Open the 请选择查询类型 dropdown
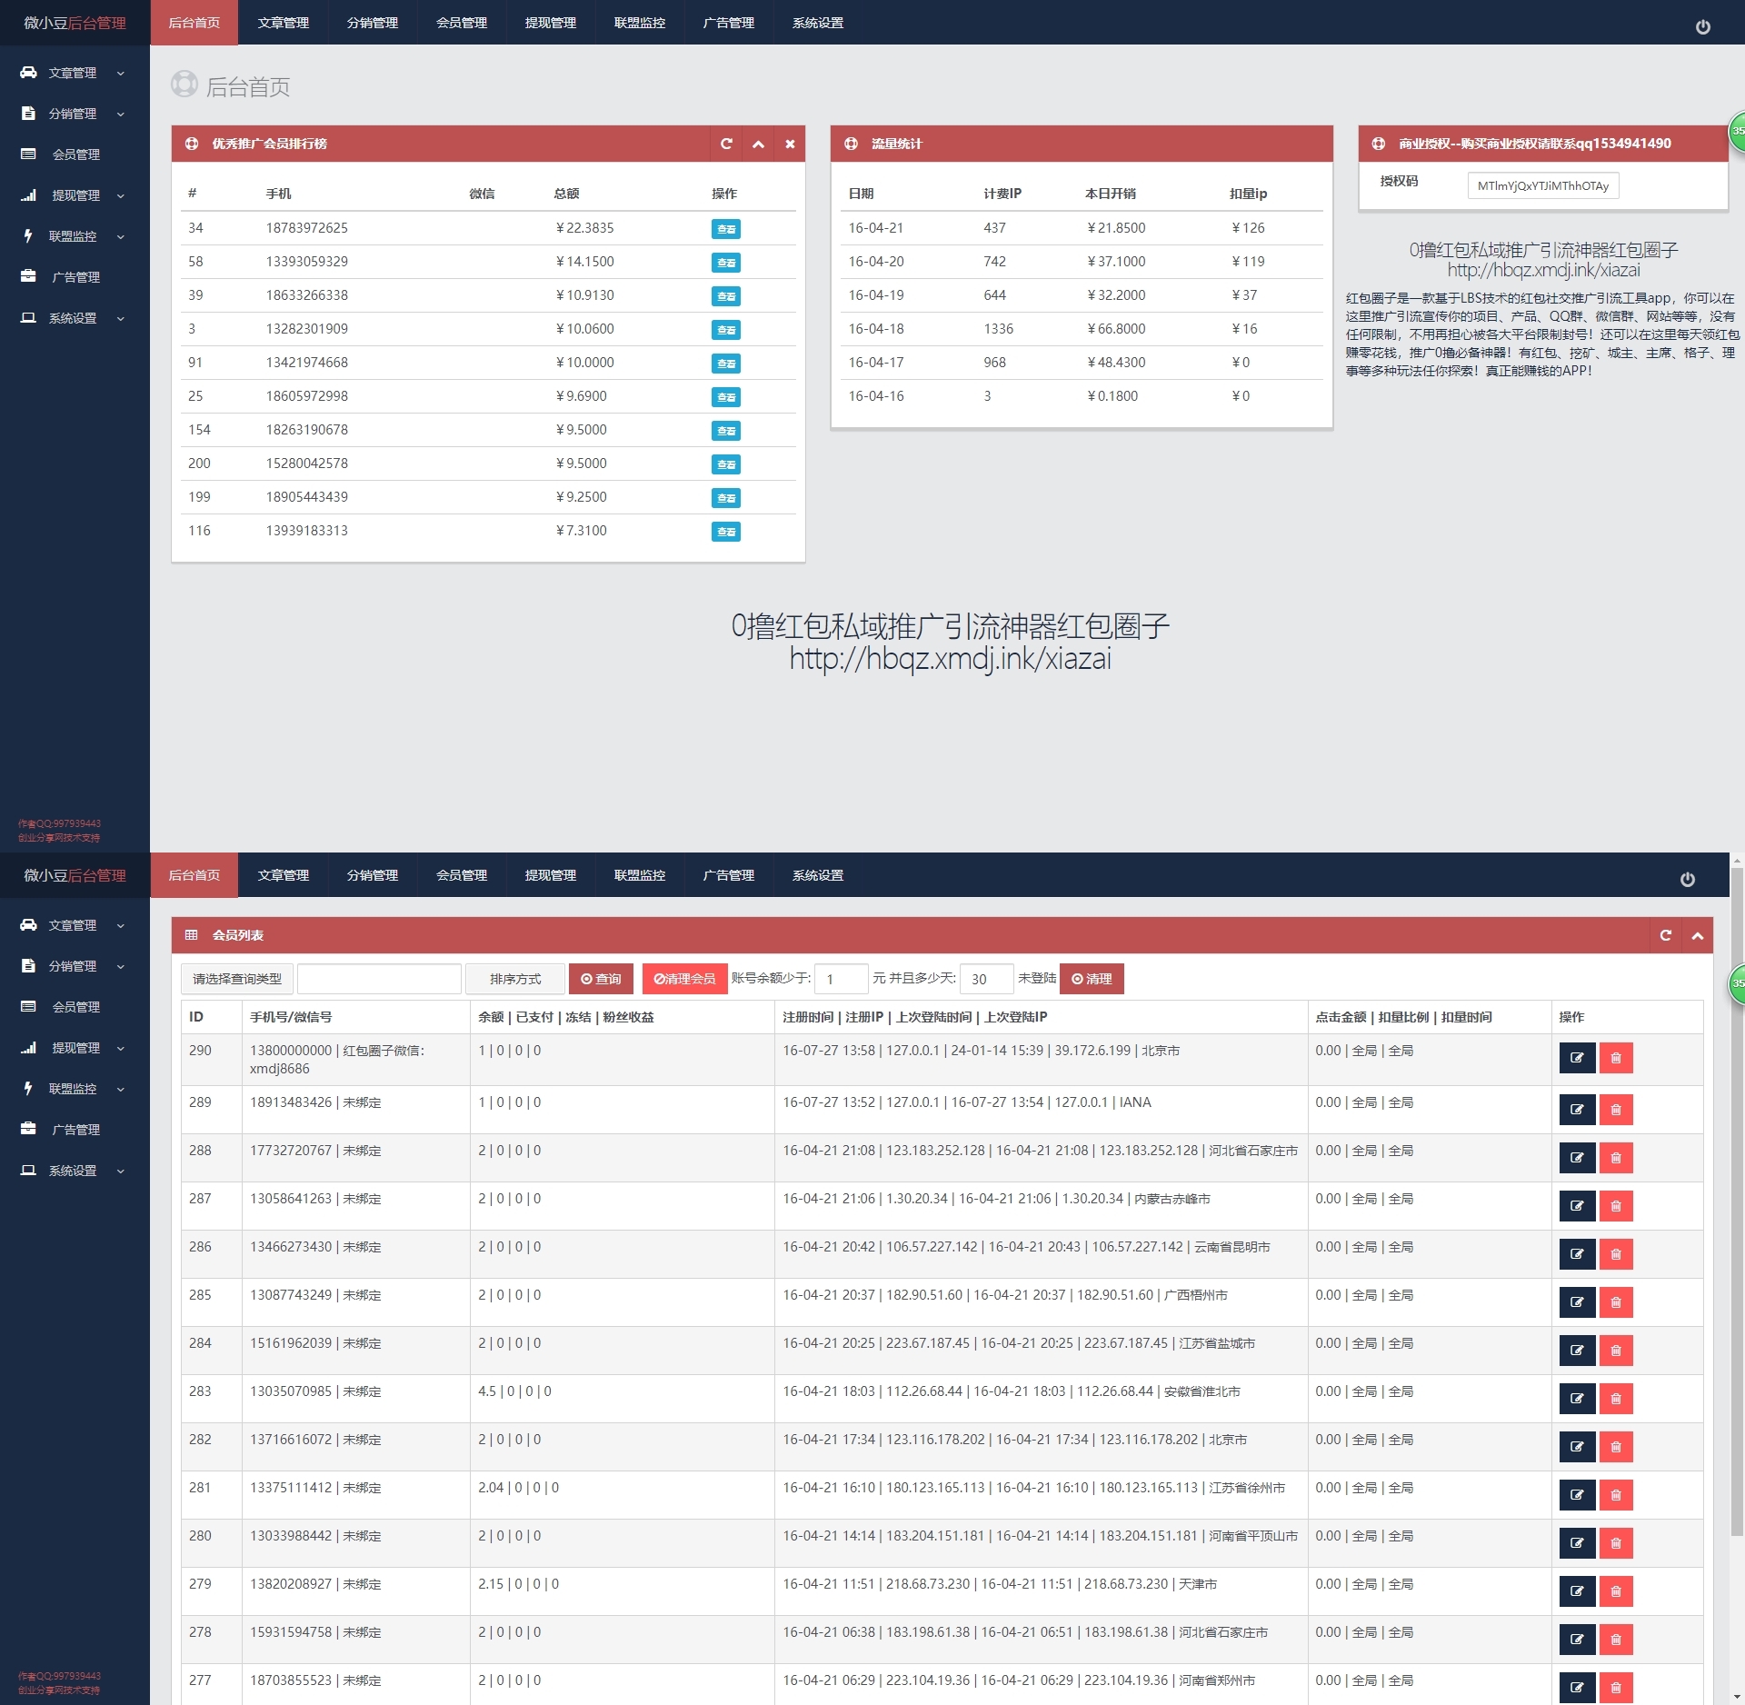 [x=237, y=979]
